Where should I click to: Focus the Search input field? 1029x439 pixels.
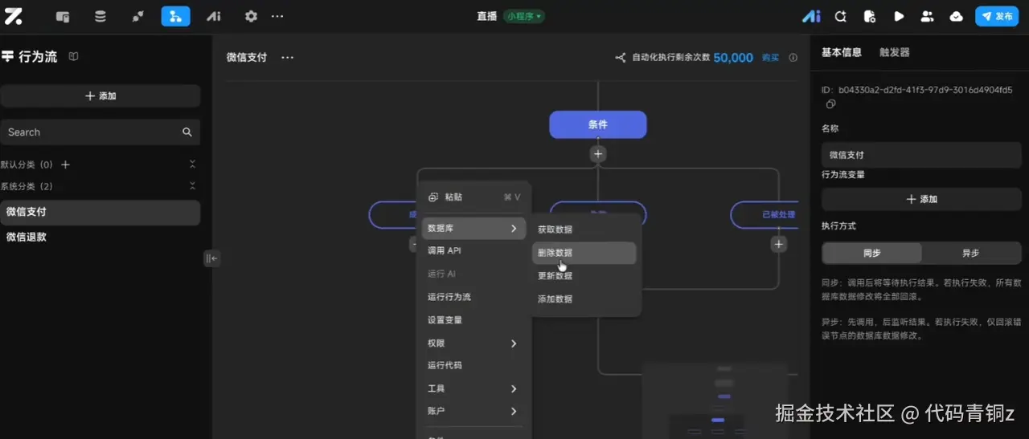(100, 132)
